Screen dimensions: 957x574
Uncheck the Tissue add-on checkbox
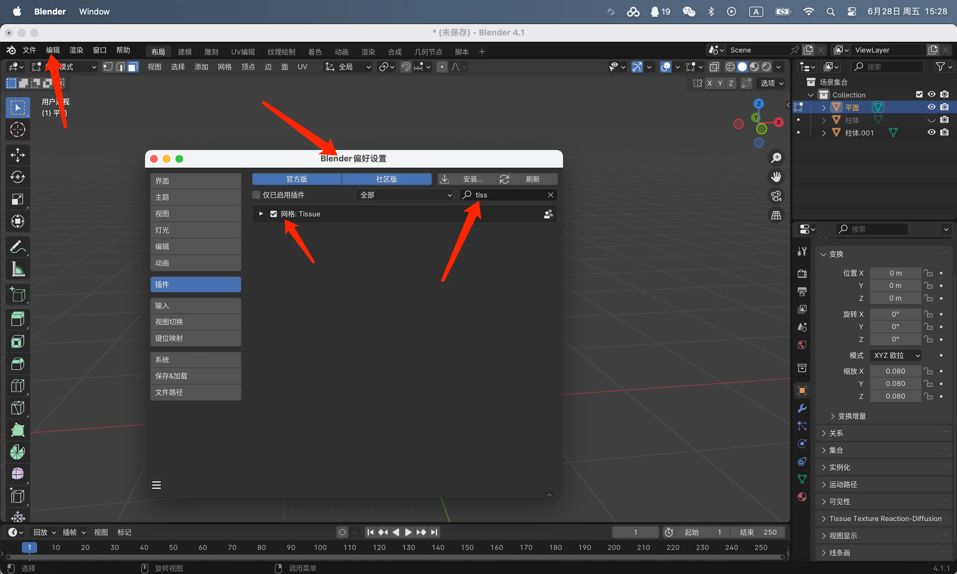click(x=274, y=214)
